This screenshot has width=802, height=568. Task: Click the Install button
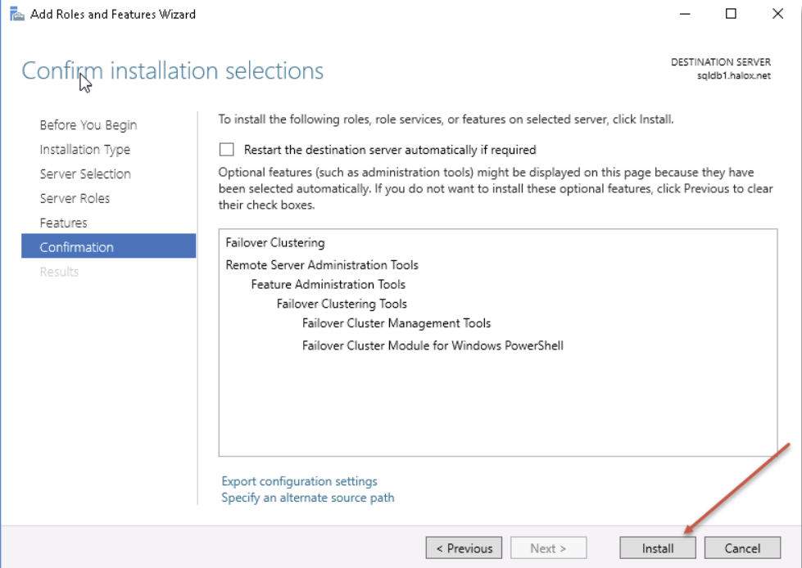pos(658,548)
